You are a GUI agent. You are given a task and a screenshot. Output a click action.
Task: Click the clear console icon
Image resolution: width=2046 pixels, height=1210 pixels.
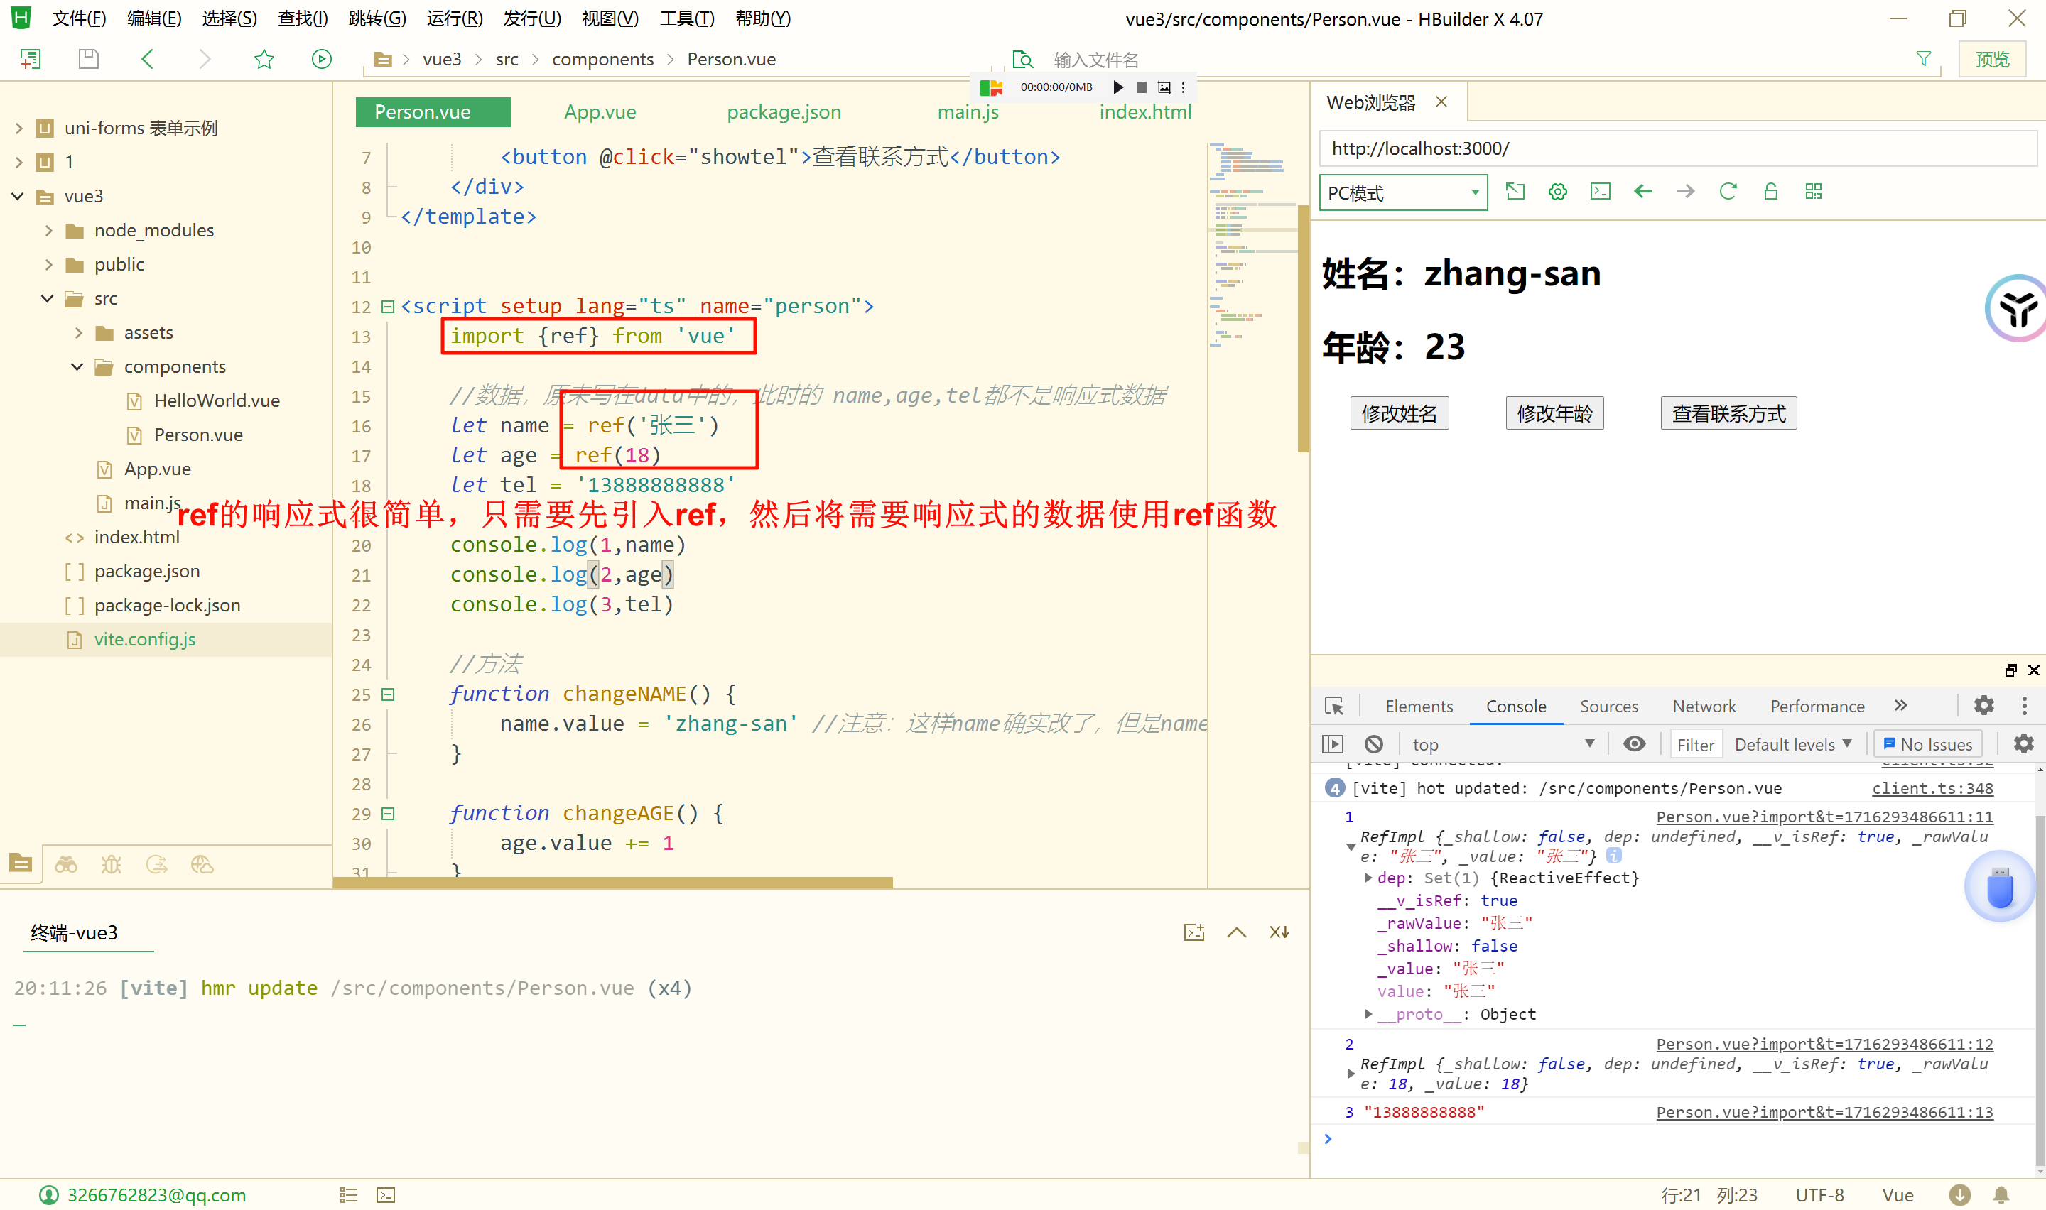click(x=1373, y=743)
